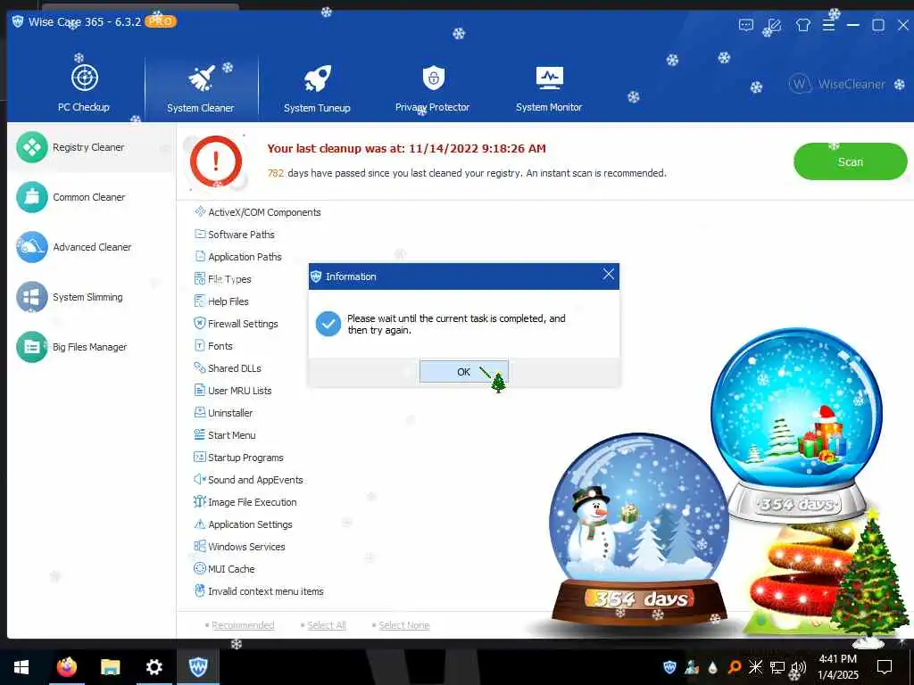Open the PC Checkup section
This screenshot has width=914, height=685.
(84, 87)
